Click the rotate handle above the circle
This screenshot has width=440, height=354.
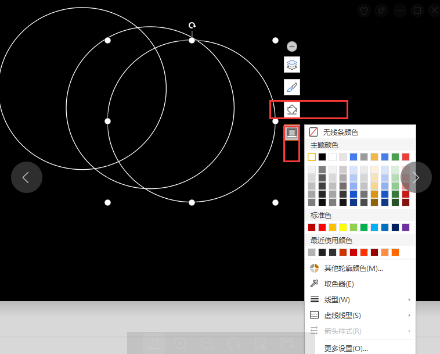click(192, 26)
